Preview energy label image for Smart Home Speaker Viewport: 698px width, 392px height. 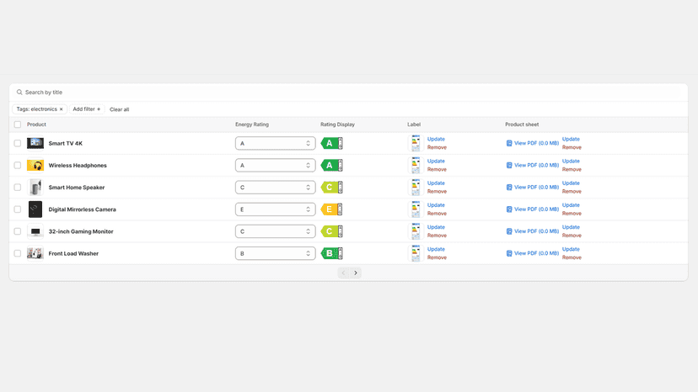pos(416,187)
